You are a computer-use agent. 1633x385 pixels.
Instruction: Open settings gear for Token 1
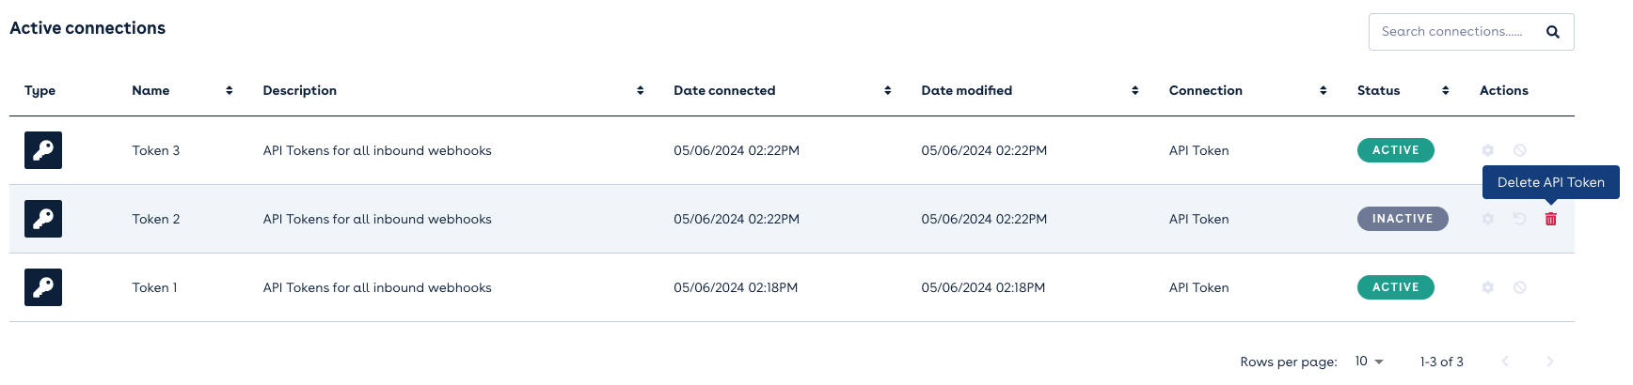point(1487,287)
